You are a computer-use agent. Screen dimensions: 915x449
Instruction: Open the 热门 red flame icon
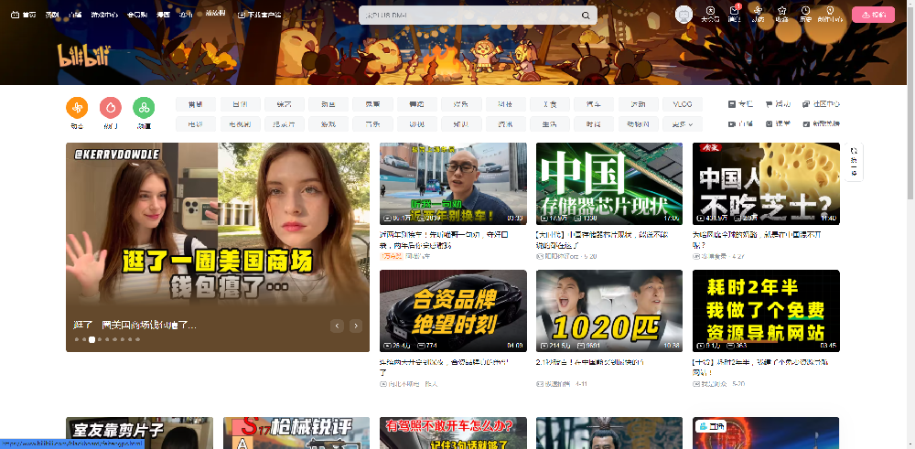tap(110, 108)
